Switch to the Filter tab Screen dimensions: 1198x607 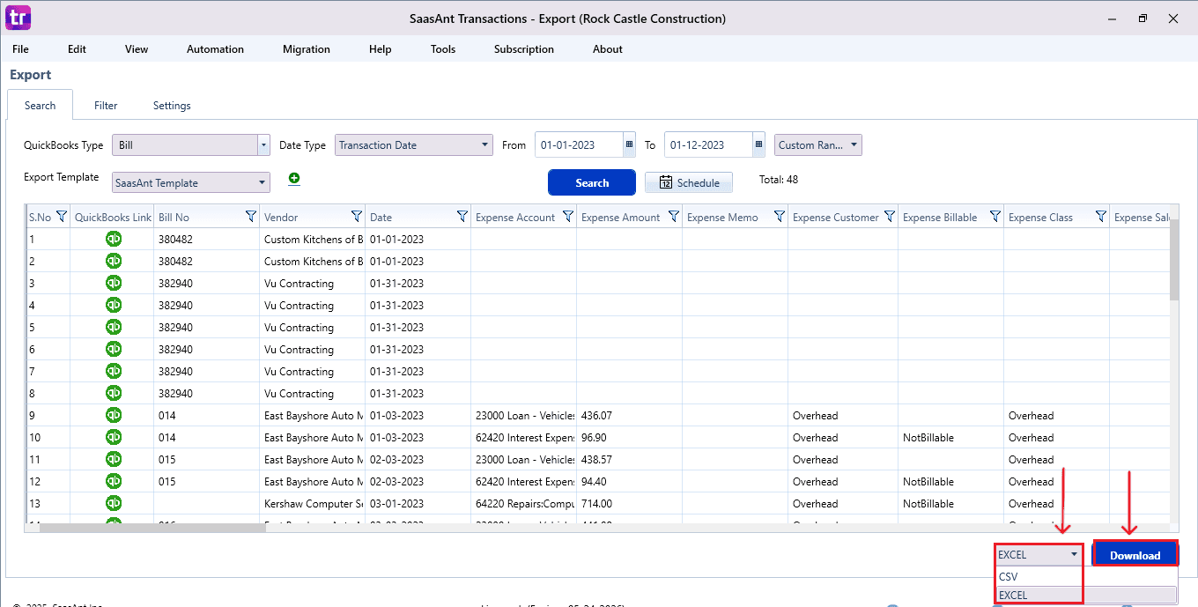click(106, 105)
